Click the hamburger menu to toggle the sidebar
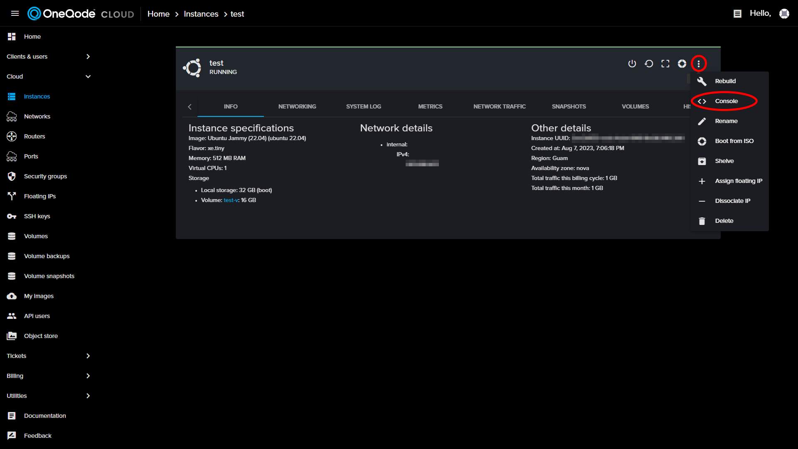The width and height of the screenshot is (798, 449). click(15, 13)
